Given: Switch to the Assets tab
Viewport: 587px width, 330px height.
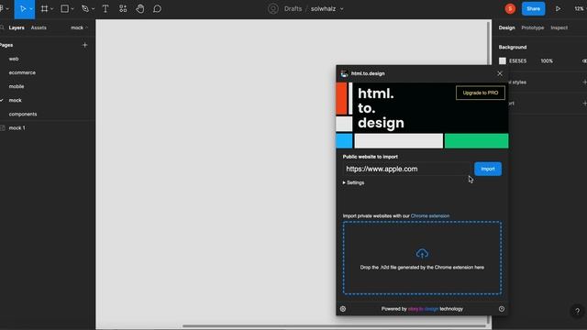Looking at the screenshot, I should click(x=39, y=27).
